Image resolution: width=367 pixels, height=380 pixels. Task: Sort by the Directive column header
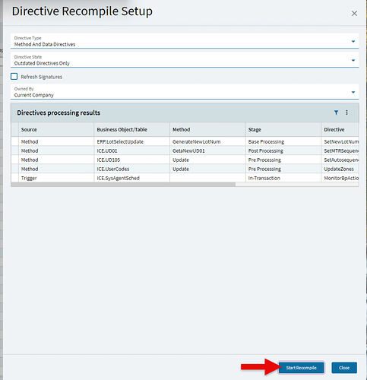340,129
